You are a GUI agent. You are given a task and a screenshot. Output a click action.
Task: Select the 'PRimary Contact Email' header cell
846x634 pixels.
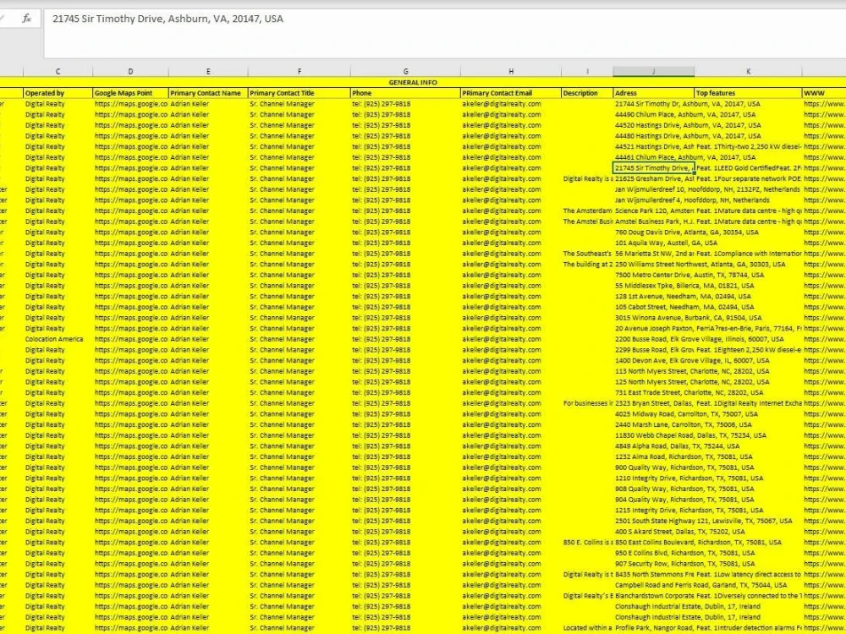click(x=511, y=93)
